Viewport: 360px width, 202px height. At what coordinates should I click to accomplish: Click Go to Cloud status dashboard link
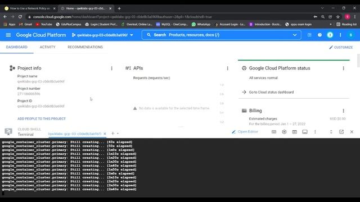tap(271, 92)
